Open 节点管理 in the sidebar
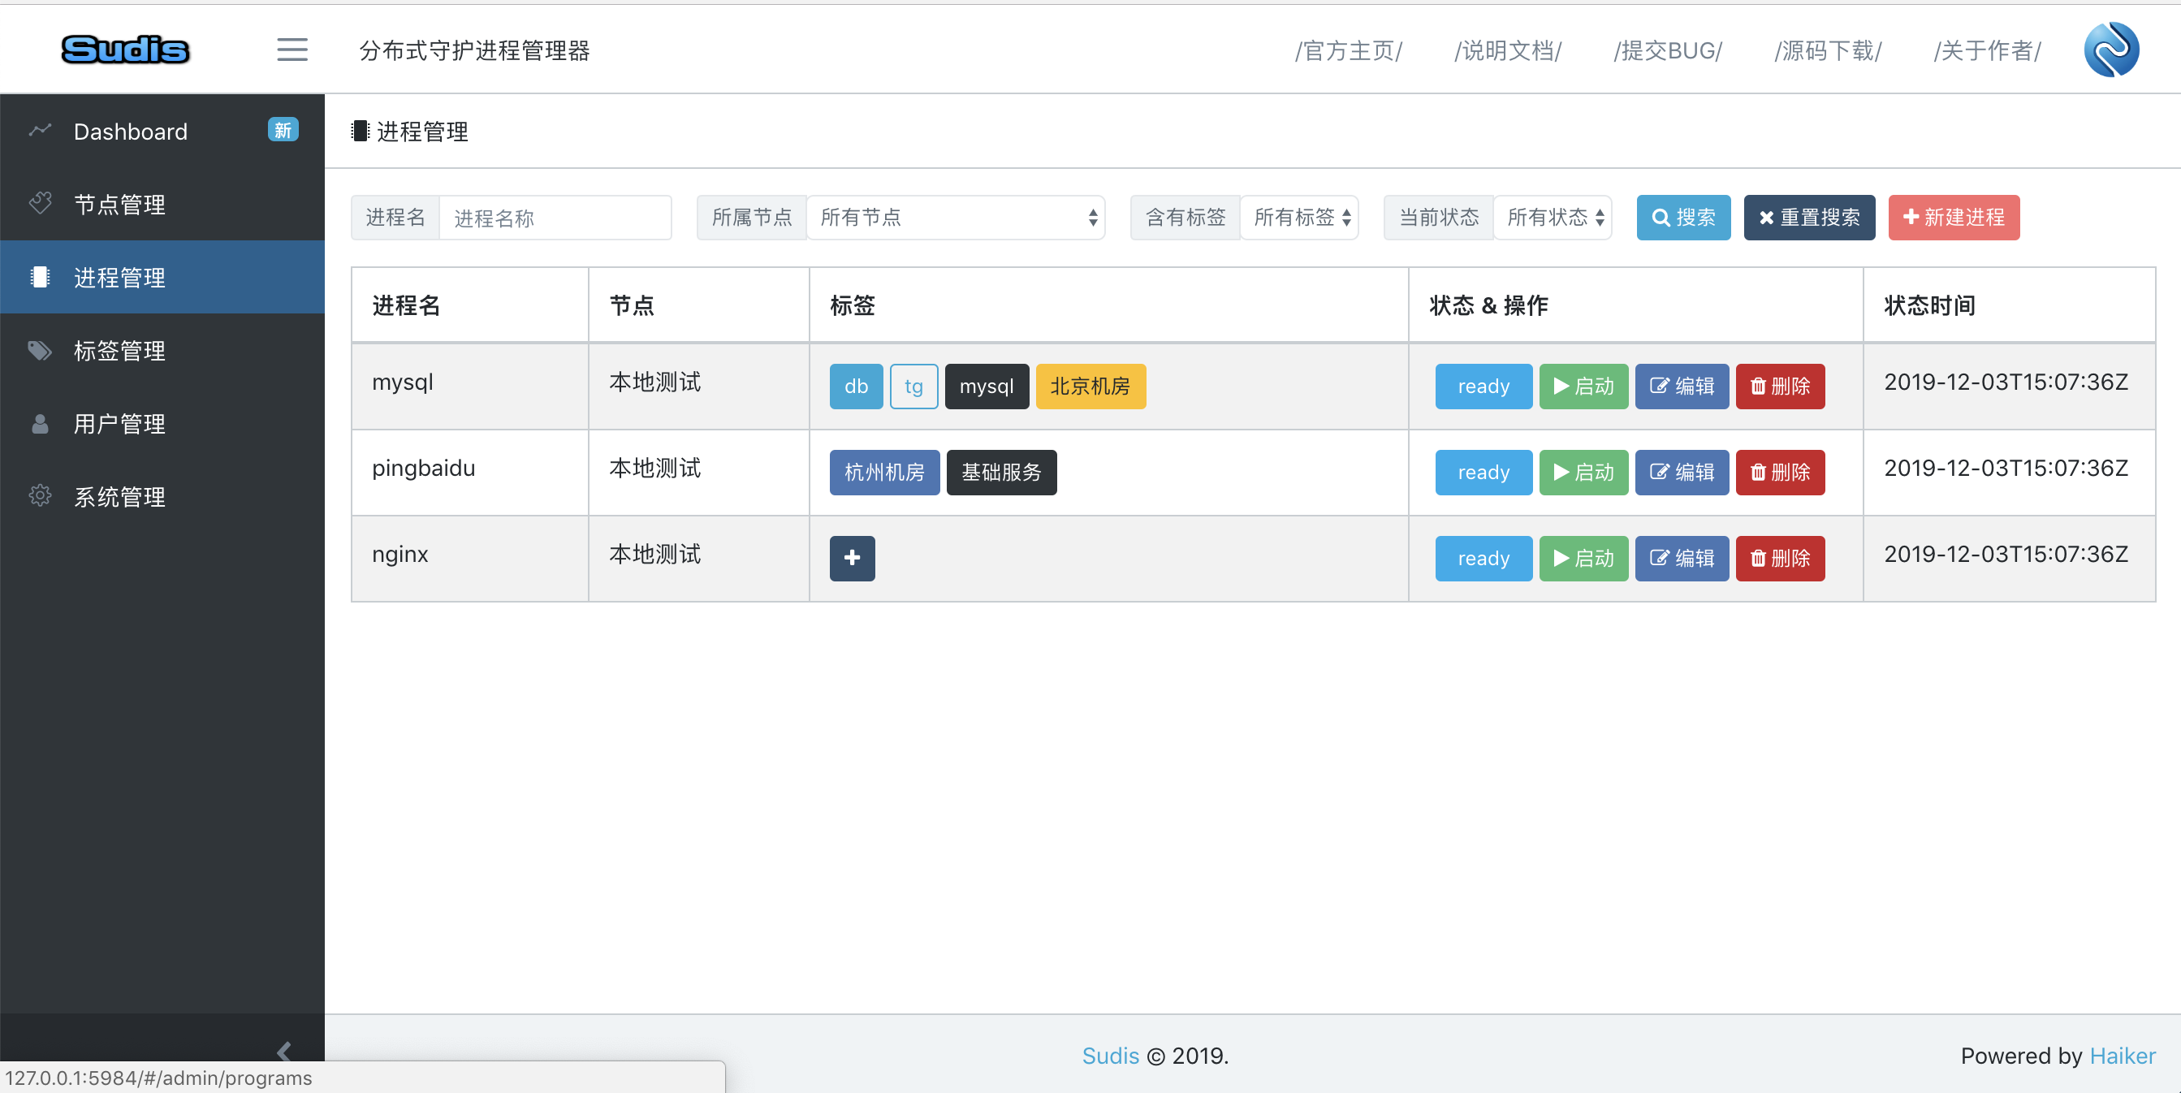This screenshot has height=1093, width=2181. click(119, 204)
